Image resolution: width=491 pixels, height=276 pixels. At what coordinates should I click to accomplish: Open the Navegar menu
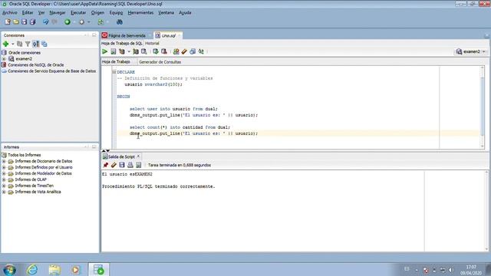point(58,13)
